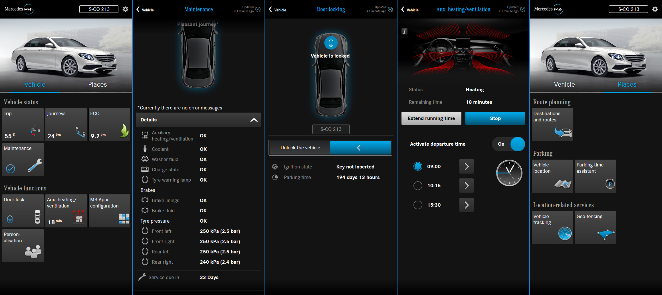Select Places tab in last panel

[x=627, y=84]
